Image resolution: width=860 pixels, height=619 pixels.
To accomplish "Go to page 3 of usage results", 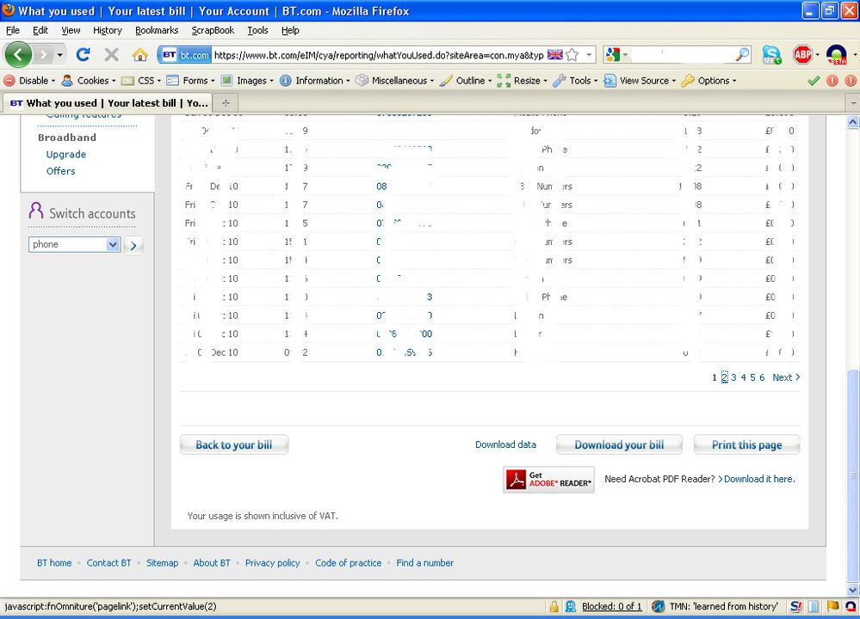I will (x=733, y=377).
